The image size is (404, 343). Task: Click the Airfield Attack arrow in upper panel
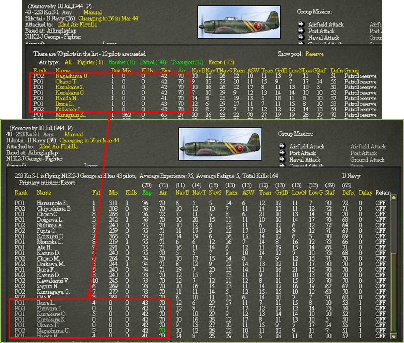pos(301,24)
